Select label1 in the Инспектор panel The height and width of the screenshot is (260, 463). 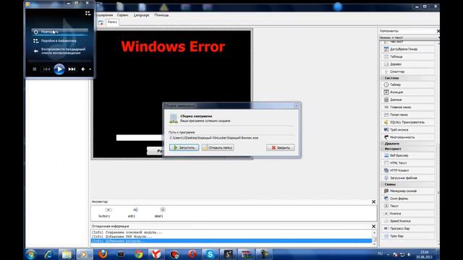(159, 212)
